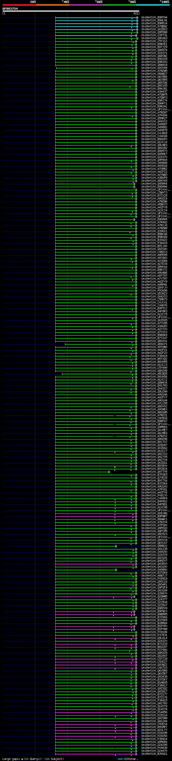Click the cyan ~100% identity legend segment
Screen dimensions: 172x761
coord(153,5)
